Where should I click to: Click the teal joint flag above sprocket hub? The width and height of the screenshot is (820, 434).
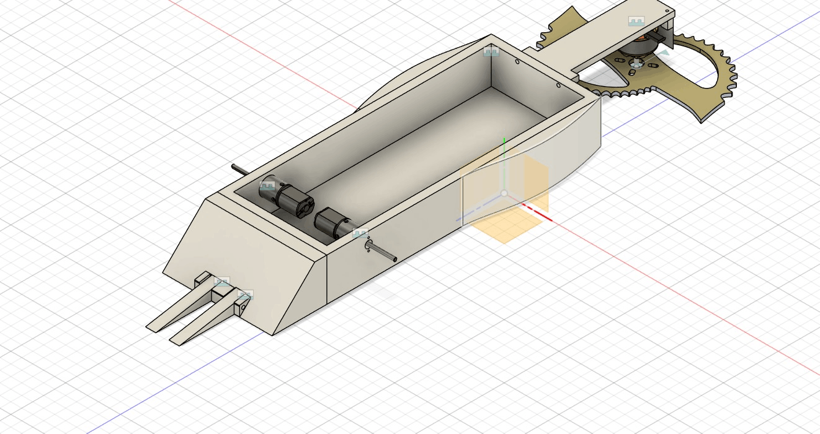[x=664, y=53]
